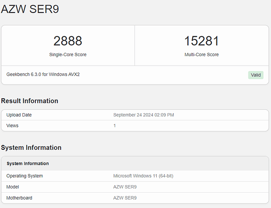Click the Single-Core Score label

[x=68, y=54]
